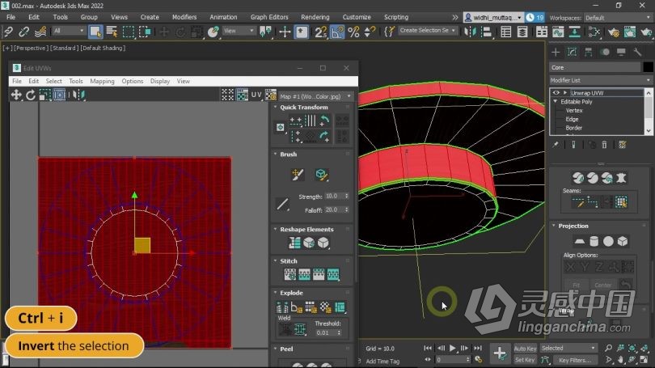This screenshot has width=655, height=368.
Task: Open the selection filter All dropdown
Action: tap(69, 31)
